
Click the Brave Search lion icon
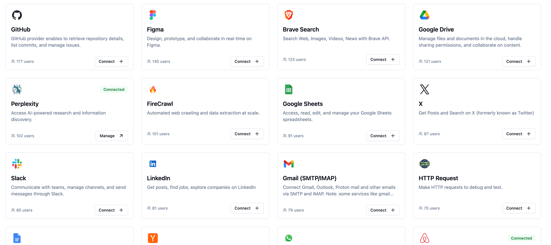pyautogui.click(x=289, y=15)
